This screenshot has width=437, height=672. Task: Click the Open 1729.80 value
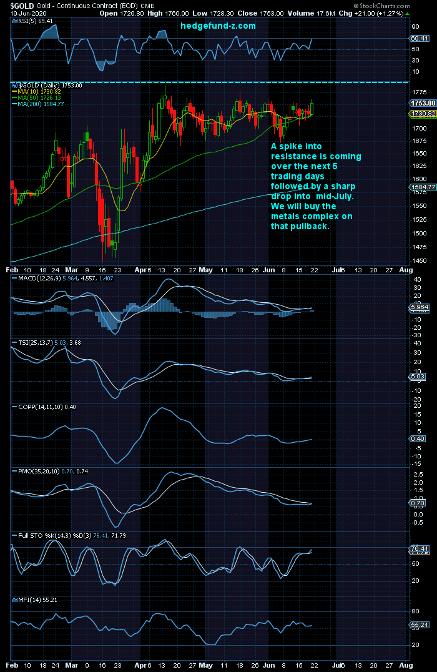[122, 13]
